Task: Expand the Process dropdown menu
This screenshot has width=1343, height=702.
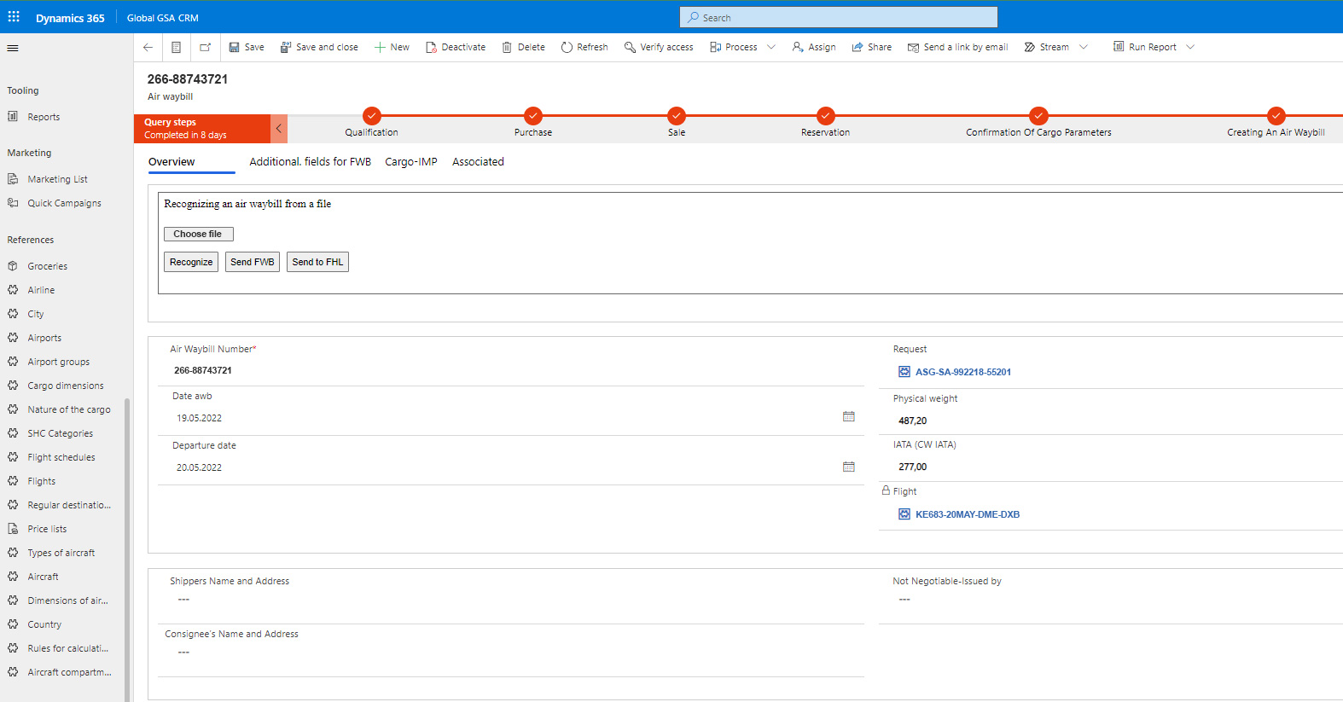Action: pos(771,47)
